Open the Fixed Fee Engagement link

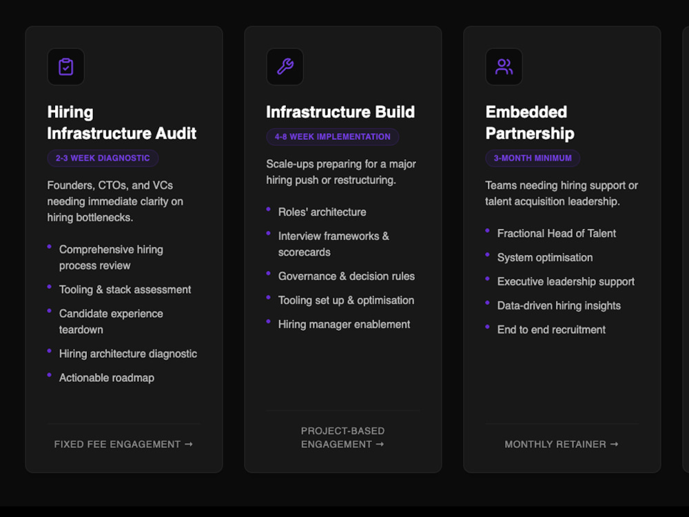(123, 444)
